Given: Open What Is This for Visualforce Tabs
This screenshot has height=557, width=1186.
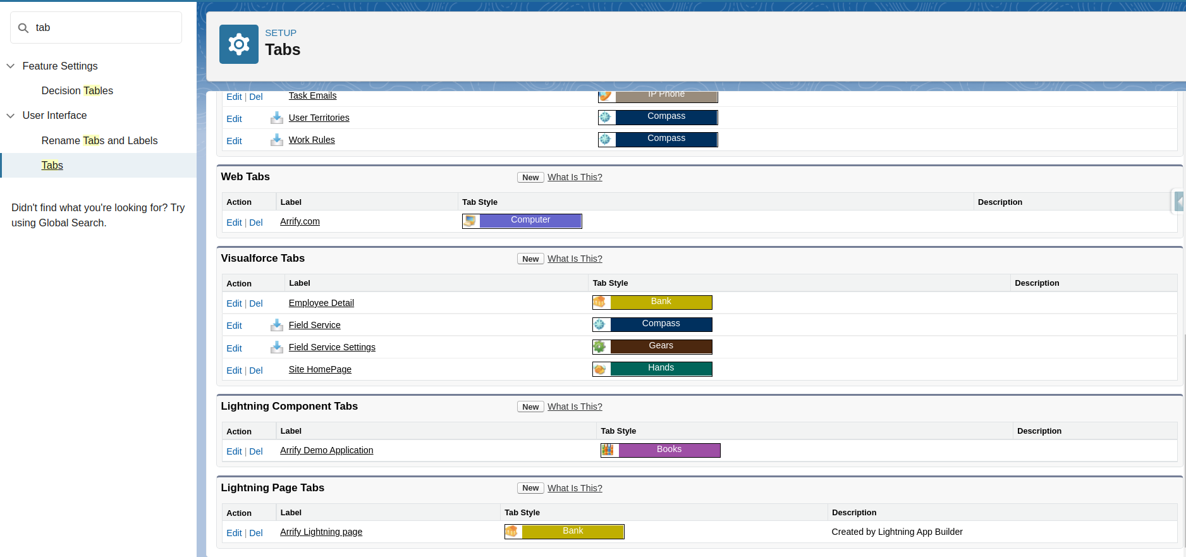Looking at the screenshot, I should [575, 259].
